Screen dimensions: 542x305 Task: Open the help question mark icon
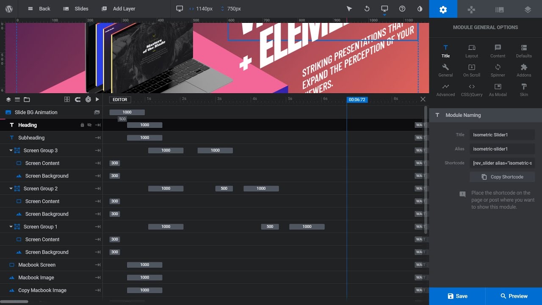tap(402, 8)
